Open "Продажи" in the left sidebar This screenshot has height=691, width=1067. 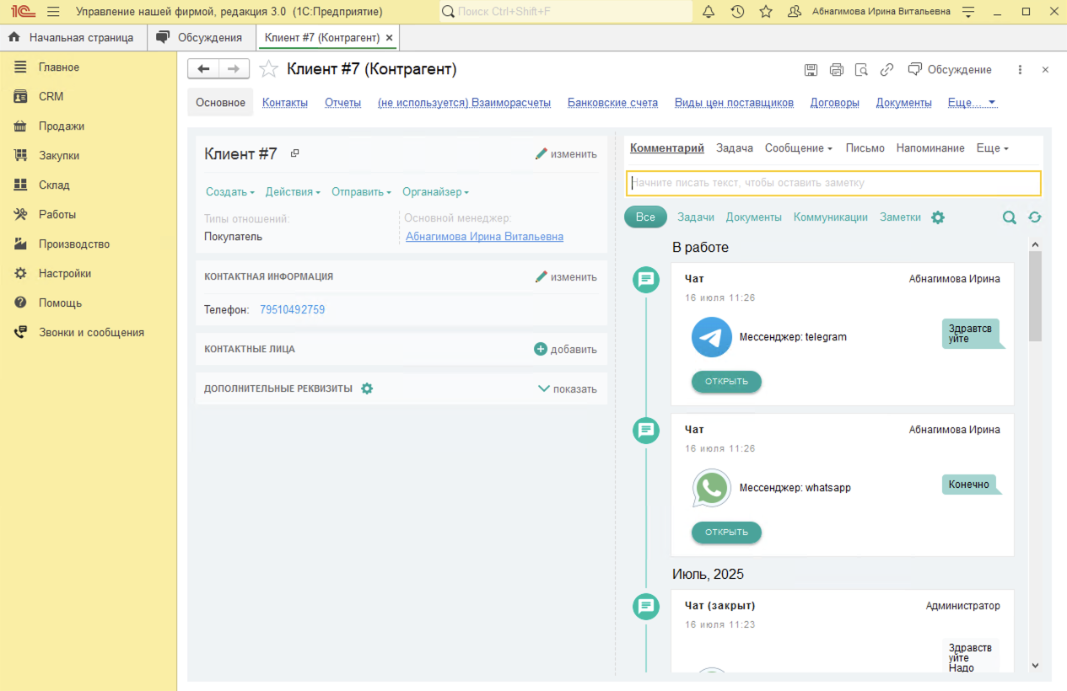[61, 126]
